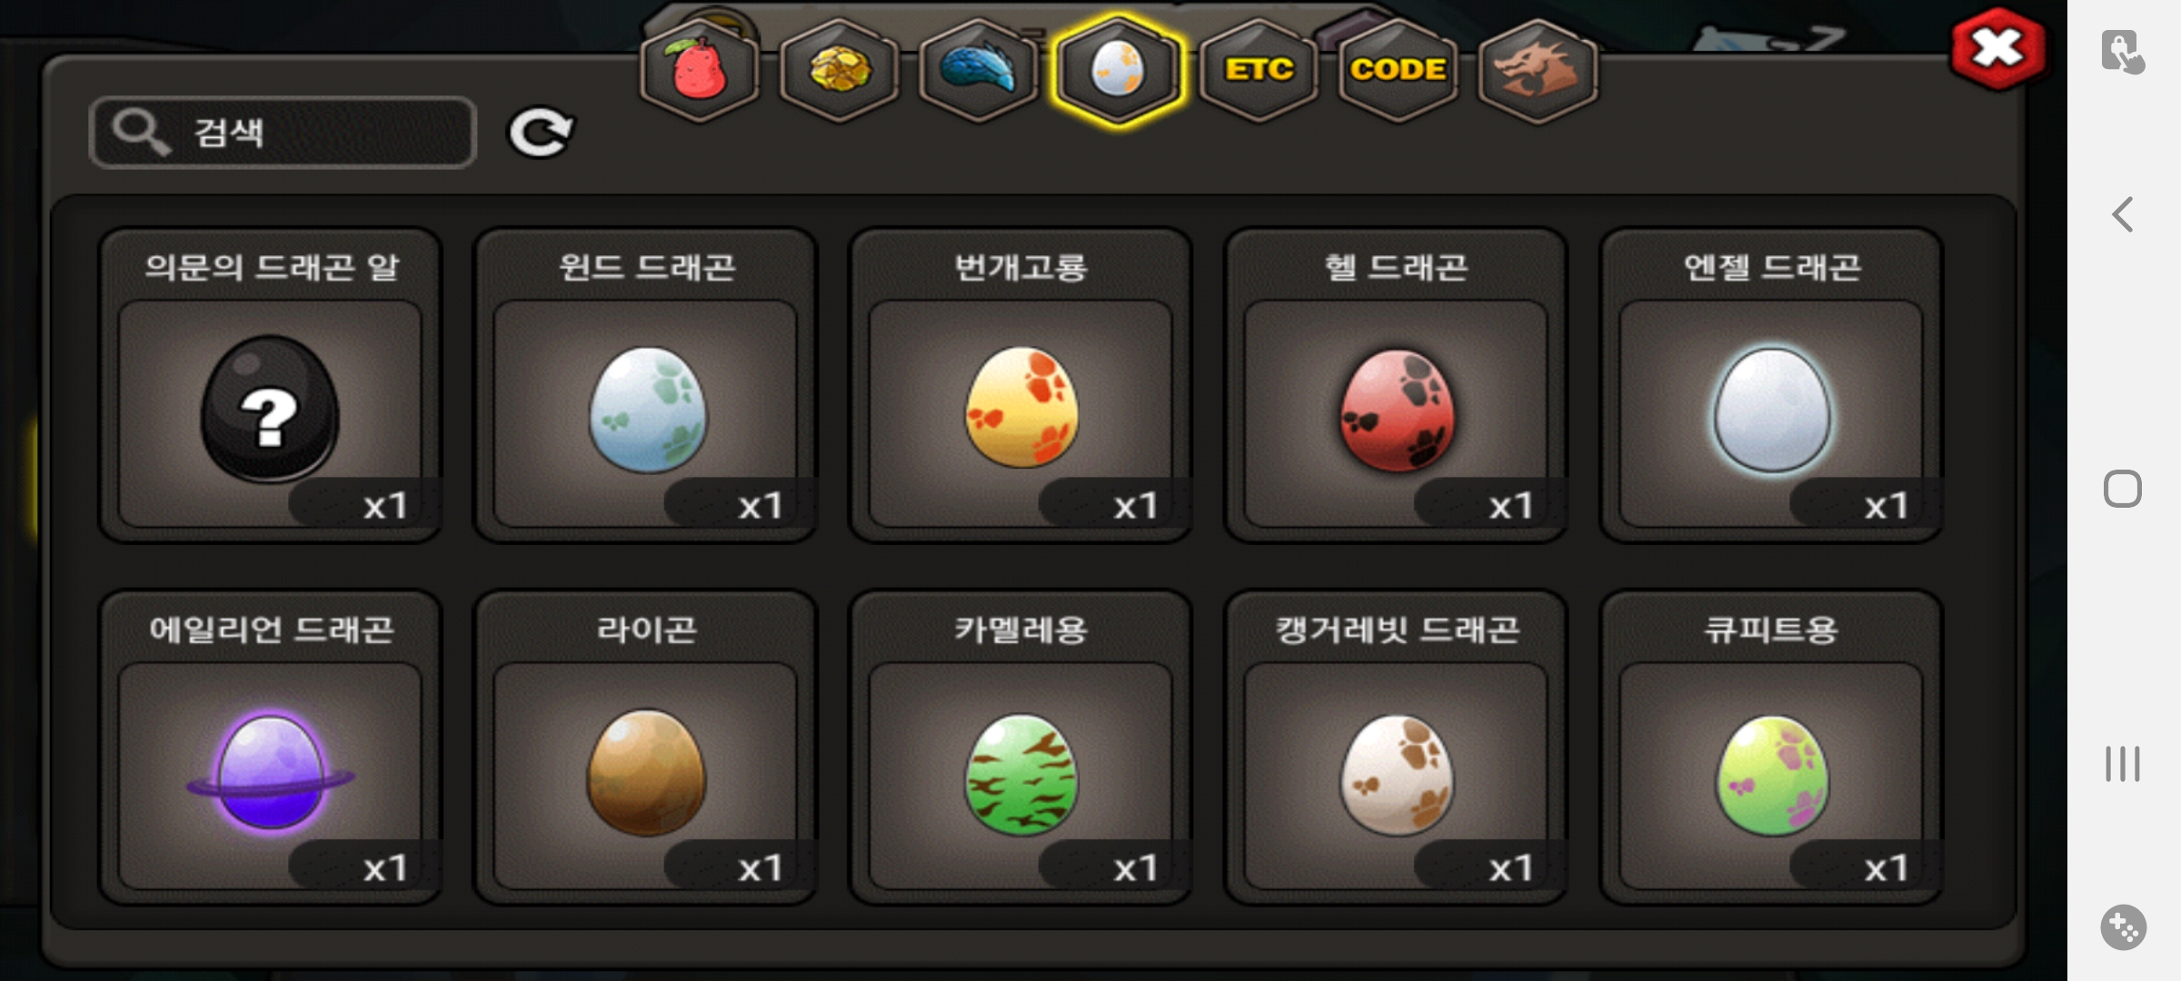Choose the 에일리언 드래곤 purple egg

270,748
